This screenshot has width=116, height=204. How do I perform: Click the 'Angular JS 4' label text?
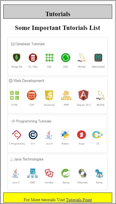tap(84, 105)
